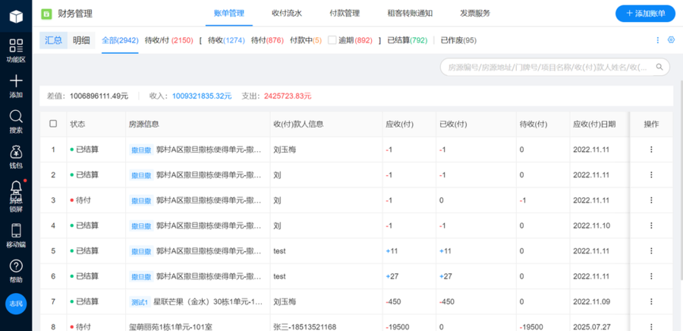Viewport: 683px width, 331px height.
Task: Open row 5 actions three-dot menu
Action: [x=651, y=251]
